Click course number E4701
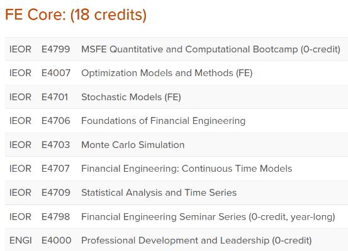This screenshot has width=348, height=251. 55,97
